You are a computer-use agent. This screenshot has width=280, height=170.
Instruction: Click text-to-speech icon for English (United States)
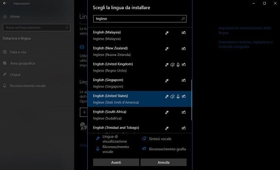pos(172,96)
